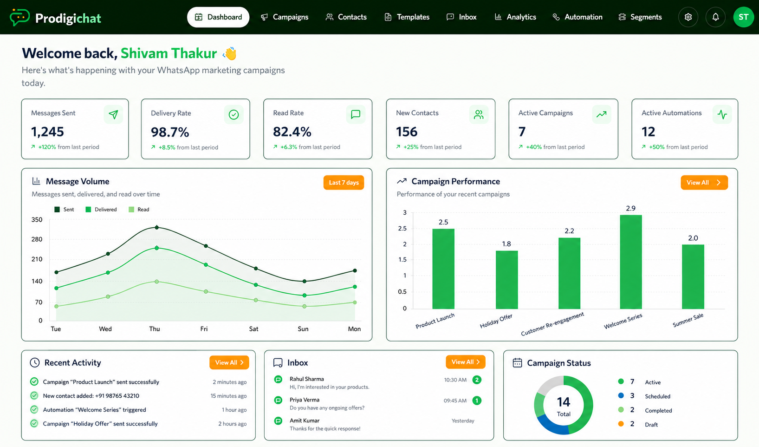Viewport: 759px width, 447px height.
Task: Open the Last 7 days range selector
Action: [344, 183]
